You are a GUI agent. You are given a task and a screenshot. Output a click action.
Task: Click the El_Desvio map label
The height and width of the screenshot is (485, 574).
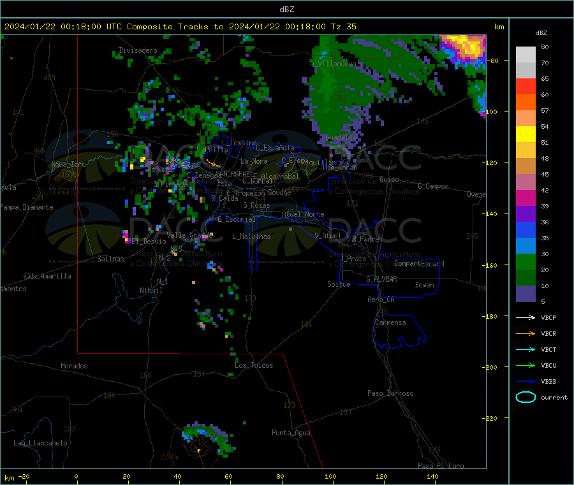pos(149,242)
